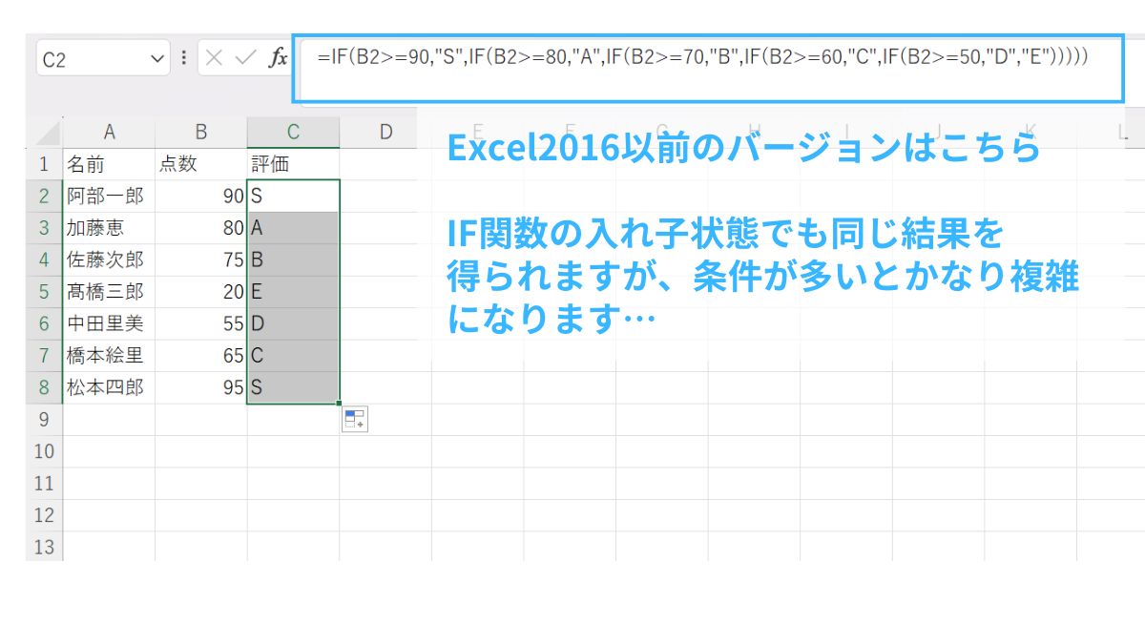Click the formula bar enter checkmark icon
This screenshot has height=644, width=1145.
point(245,58)
